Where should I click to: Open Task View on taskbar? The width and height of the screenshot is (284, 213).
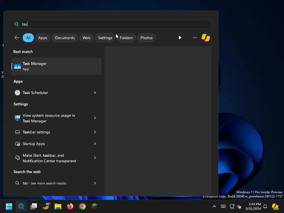[34, 206]
